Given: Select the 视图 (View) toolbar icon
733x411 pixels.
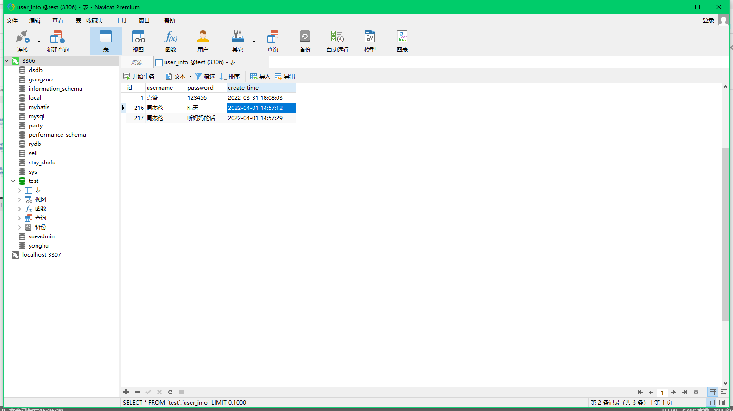Looking at the screenshot, I should [x=138, y=41].
